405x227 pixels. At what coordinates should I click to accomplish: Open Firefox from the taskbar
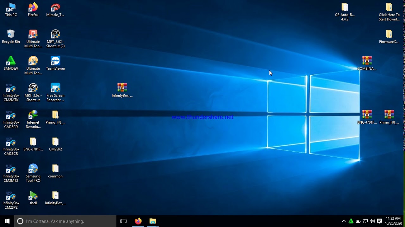tap(138, 221)
